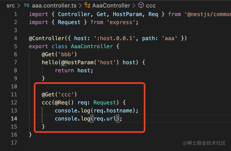
Task: Click the HostParam import on line 1
Action: [x=127, y=14]
